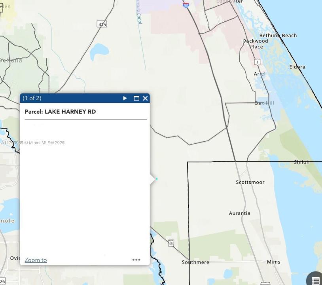
Task: Click the Eldora coastal label
Action: [x=297, y=67]
